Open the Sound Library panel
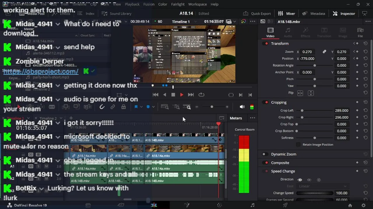Screen dimensions: 373x209 point(117,13)
